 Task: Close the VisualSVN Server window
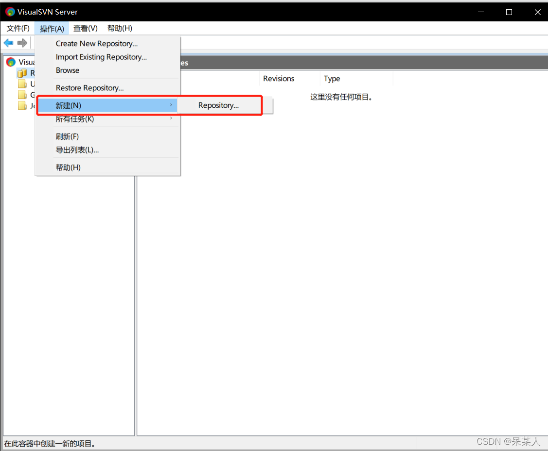(x=537, y=12)
